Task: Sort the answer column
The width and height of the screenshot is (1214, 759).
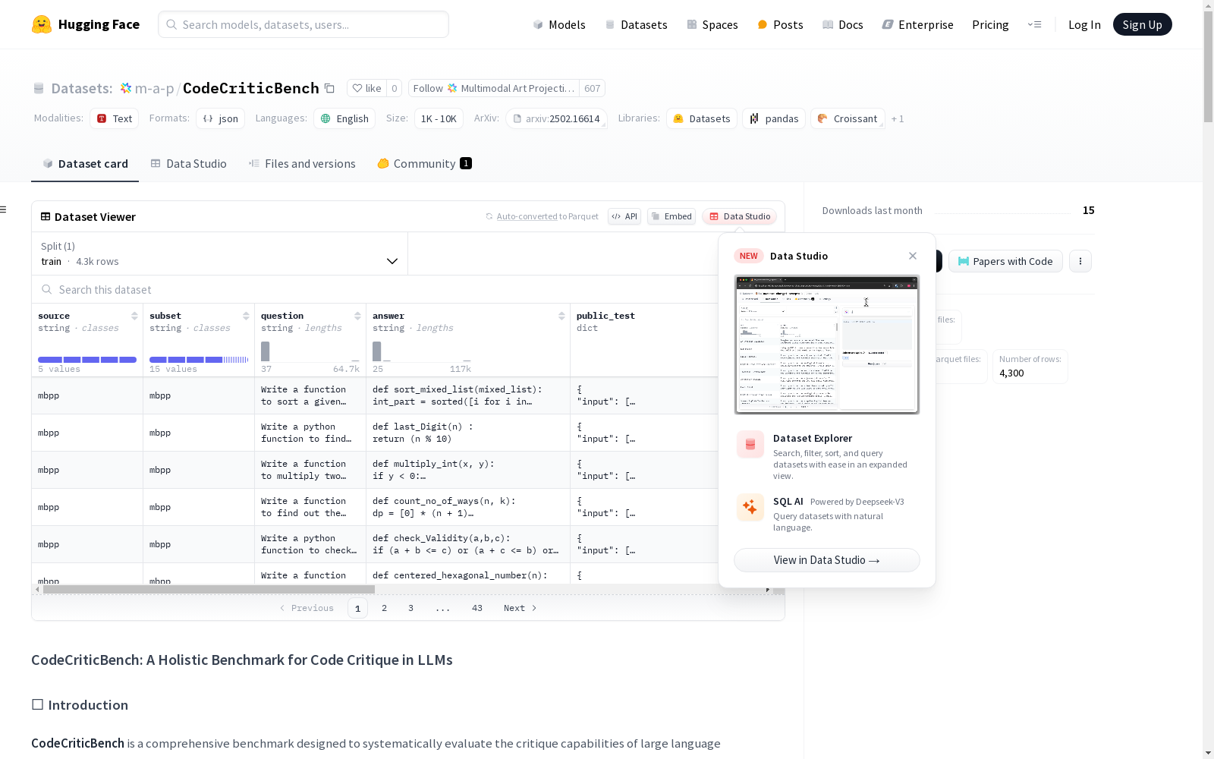Action: pyautogui.click(x=561, y=316)
